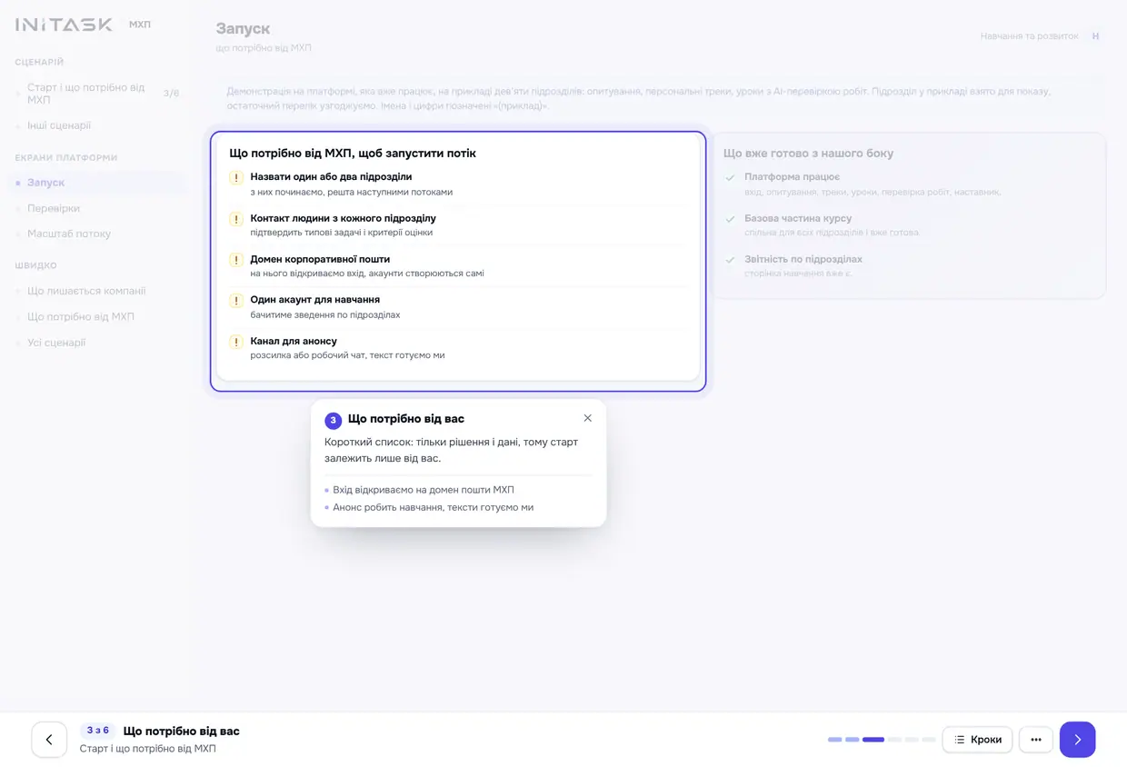Click the checkmark beside "Базова частина курсу"

point(730,219)
